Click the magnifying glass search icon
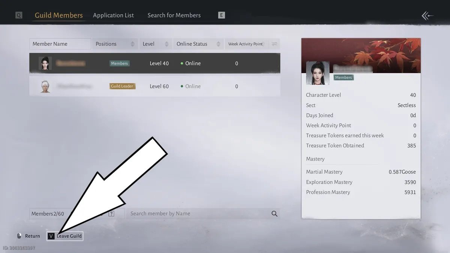Screen dimensions: 450x253 click(274, 214)
